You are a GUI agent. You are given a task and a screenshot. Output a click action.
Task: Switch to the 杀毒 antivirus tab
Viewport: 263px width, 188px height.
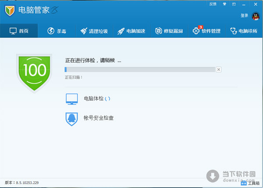pyautogui.click(x=57, y=31)
